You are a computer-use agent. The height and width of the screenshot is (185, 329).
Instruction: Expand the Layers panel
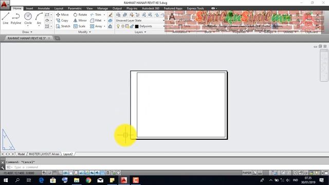[140, 32]
